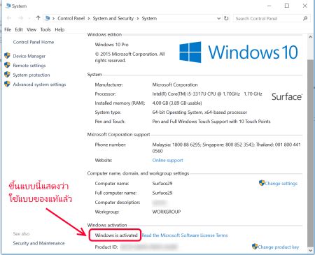Click the 64-bit Operating System value
The width and height of the screenshot is (315, 255).
point(199,112)
